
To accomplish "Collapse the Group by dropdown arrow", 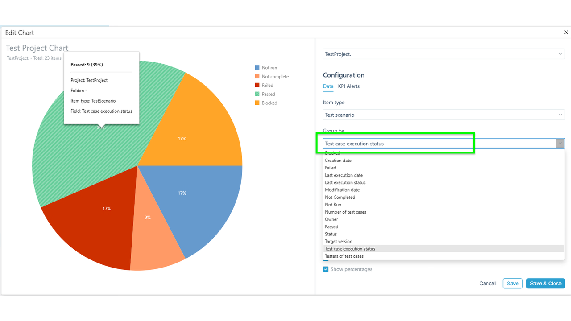I will pos(560,144).
